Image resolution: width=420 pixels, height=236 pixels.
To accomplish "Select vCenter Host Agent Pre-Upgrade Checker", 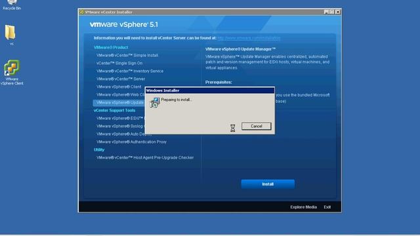I will [x=145, y=158].
